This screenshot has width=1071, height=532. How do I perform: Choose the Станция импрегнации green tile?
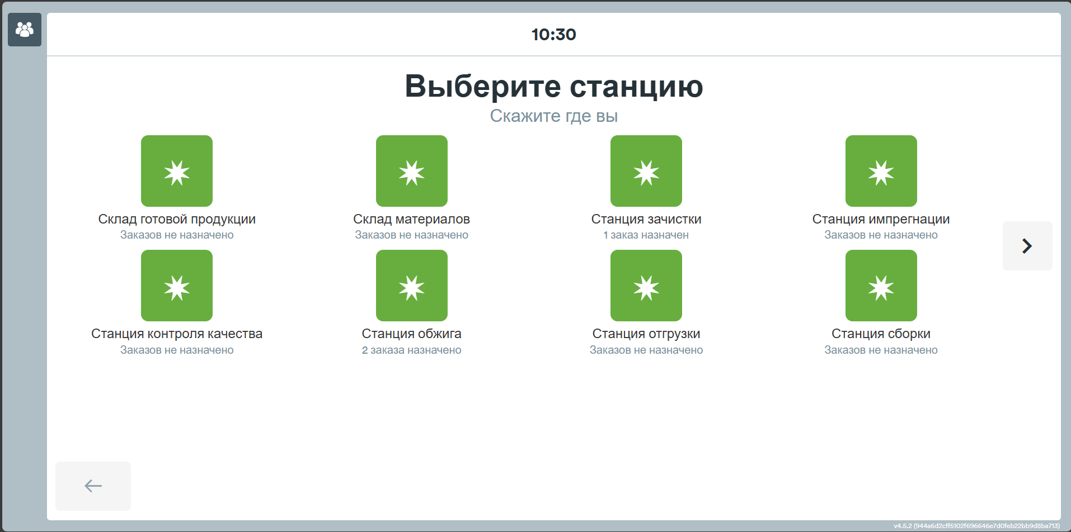[x=881, y=171]
